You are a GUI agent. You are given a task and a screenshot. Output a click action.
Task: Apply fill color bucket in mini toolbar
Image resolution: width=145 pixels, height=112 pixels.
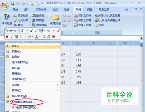pyautogui.click(x=29, y=37)
